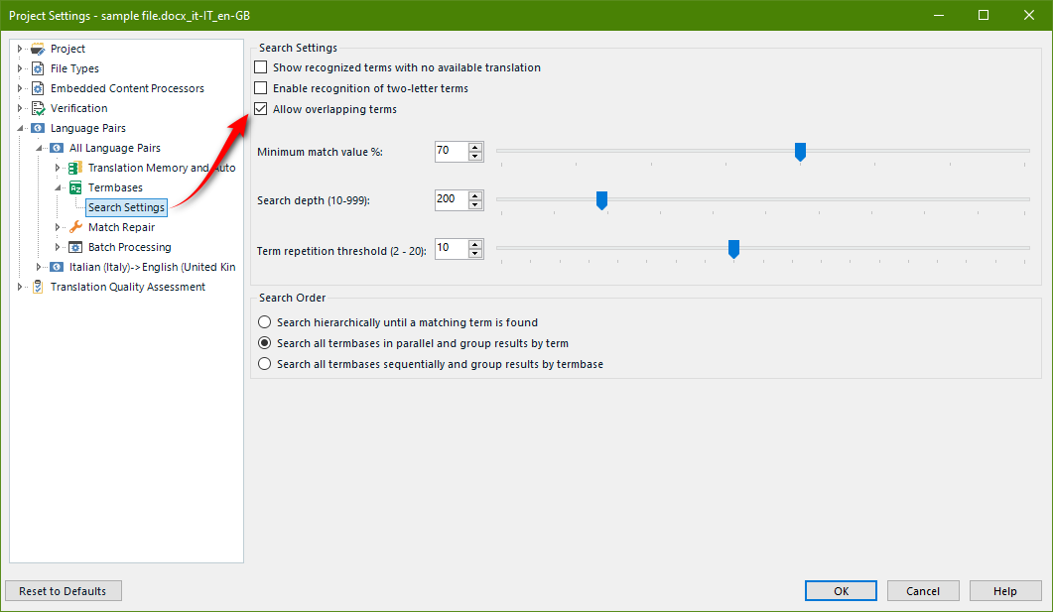Select Translation Quality Assessment tree item
Image resolution: width=1053 pixels, height=612 pixels.
pos(128,287)
